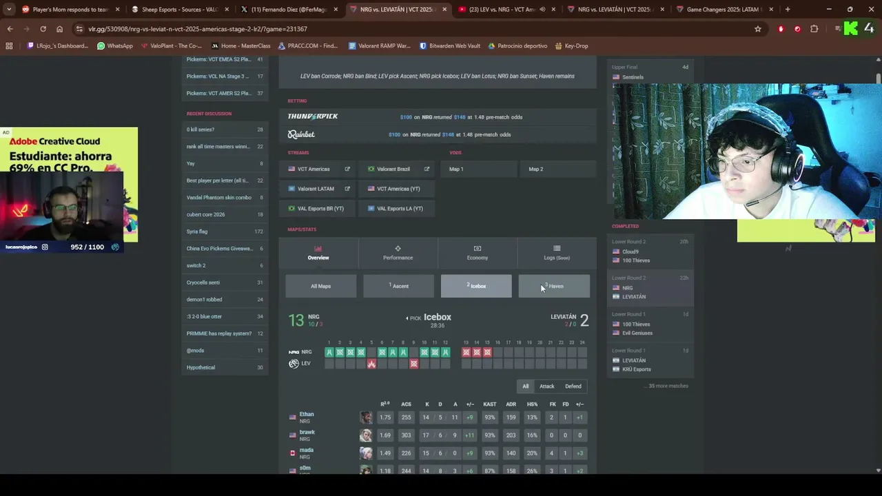Click brawk's agent portrait icon
The width and height of the screenshot is (882, 496).
tap(366, 435)
